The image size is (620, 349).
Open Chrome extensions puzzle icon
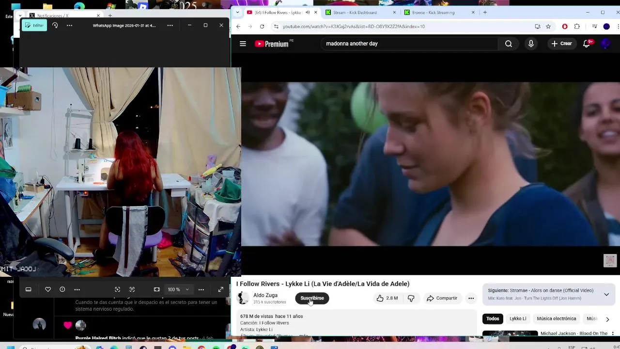coord(577,26)
